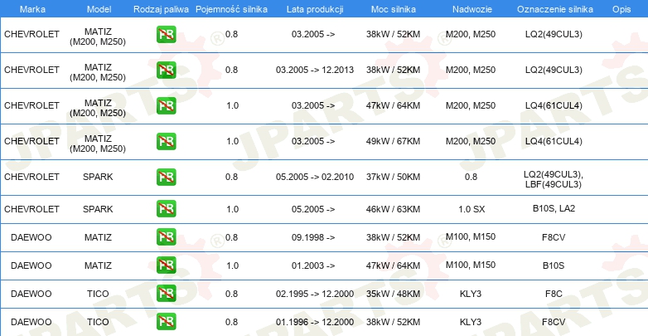
Task: Select the Lata produkcji column header
Action: coord(313,8)
